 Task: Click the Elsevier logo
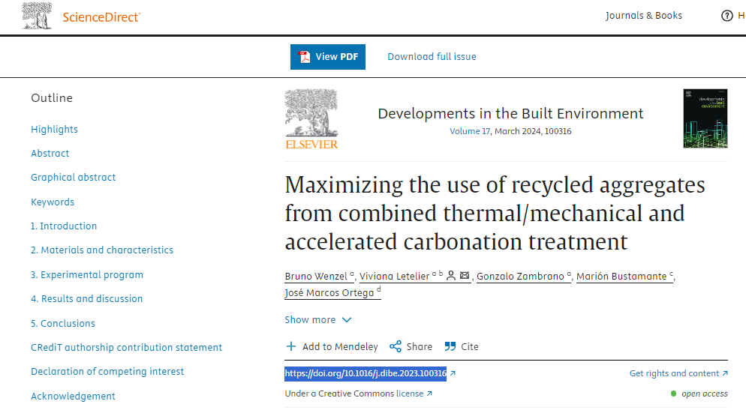(311, 119)
